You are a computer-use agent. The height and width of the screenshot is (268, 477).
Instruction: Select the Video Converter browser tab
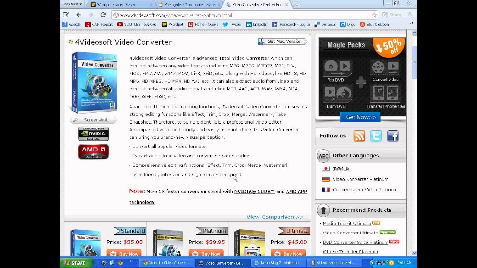click(256, 4)
